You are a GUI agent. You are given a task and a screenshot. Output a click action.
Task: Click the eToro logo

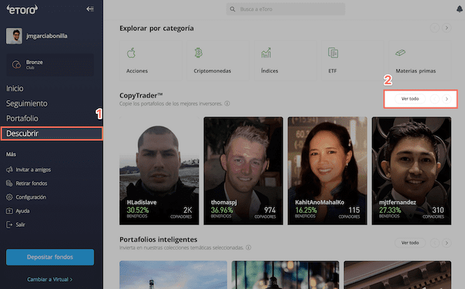tap(22, 9)
